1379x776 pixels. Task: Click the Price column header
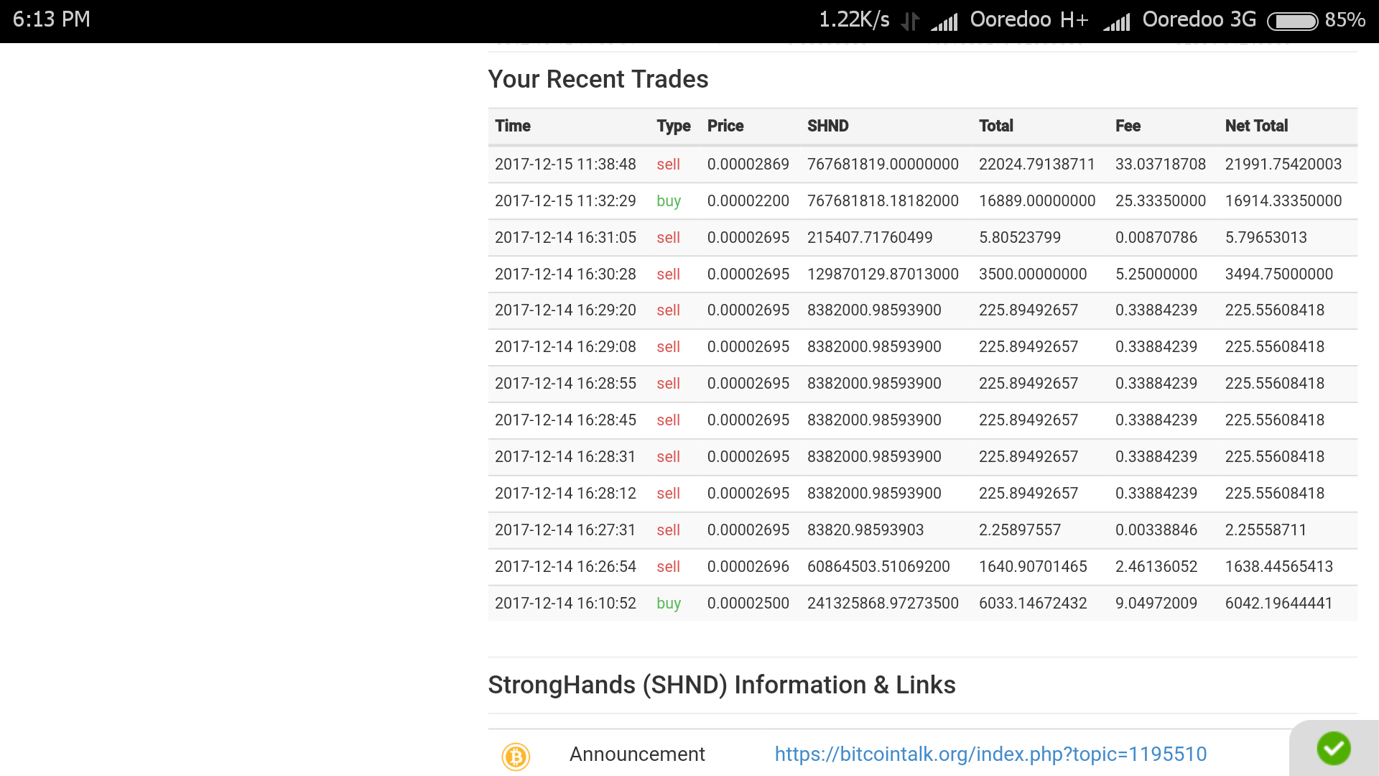725,126
